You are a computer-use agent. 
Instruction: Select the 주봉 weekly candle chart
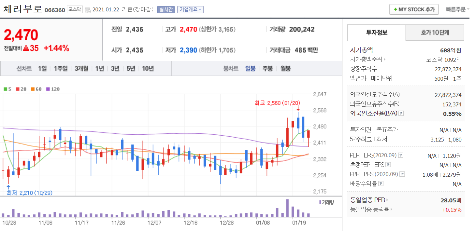point(267,69)
